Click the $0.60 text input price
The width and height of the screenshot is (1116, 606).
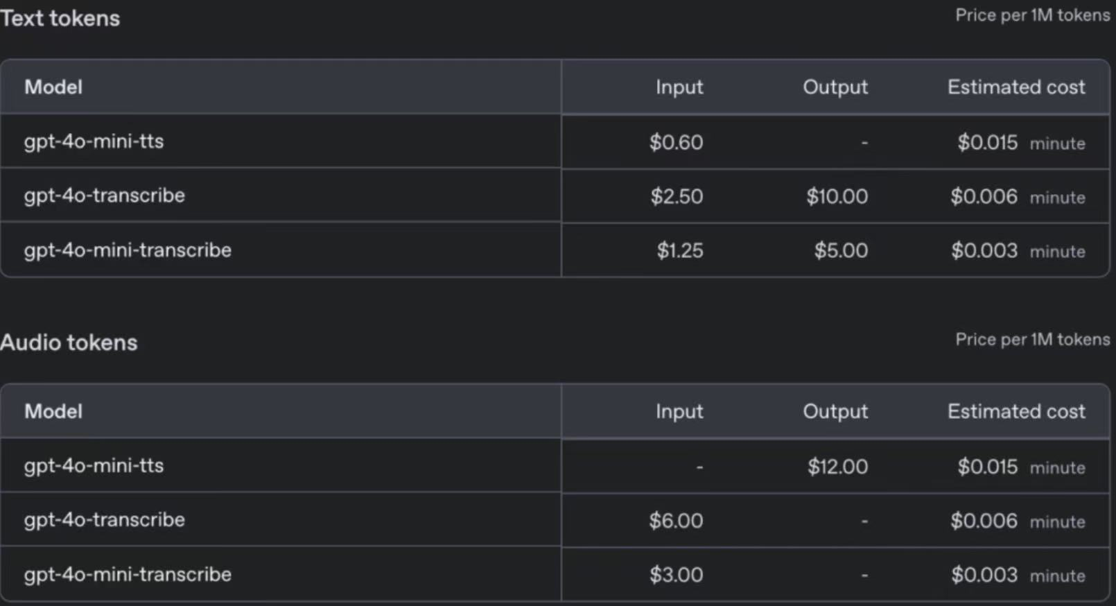coord(676,142)
